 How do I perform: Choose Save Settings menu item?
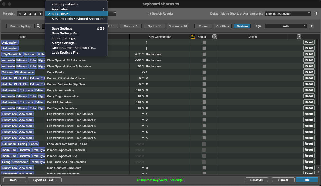76,28
